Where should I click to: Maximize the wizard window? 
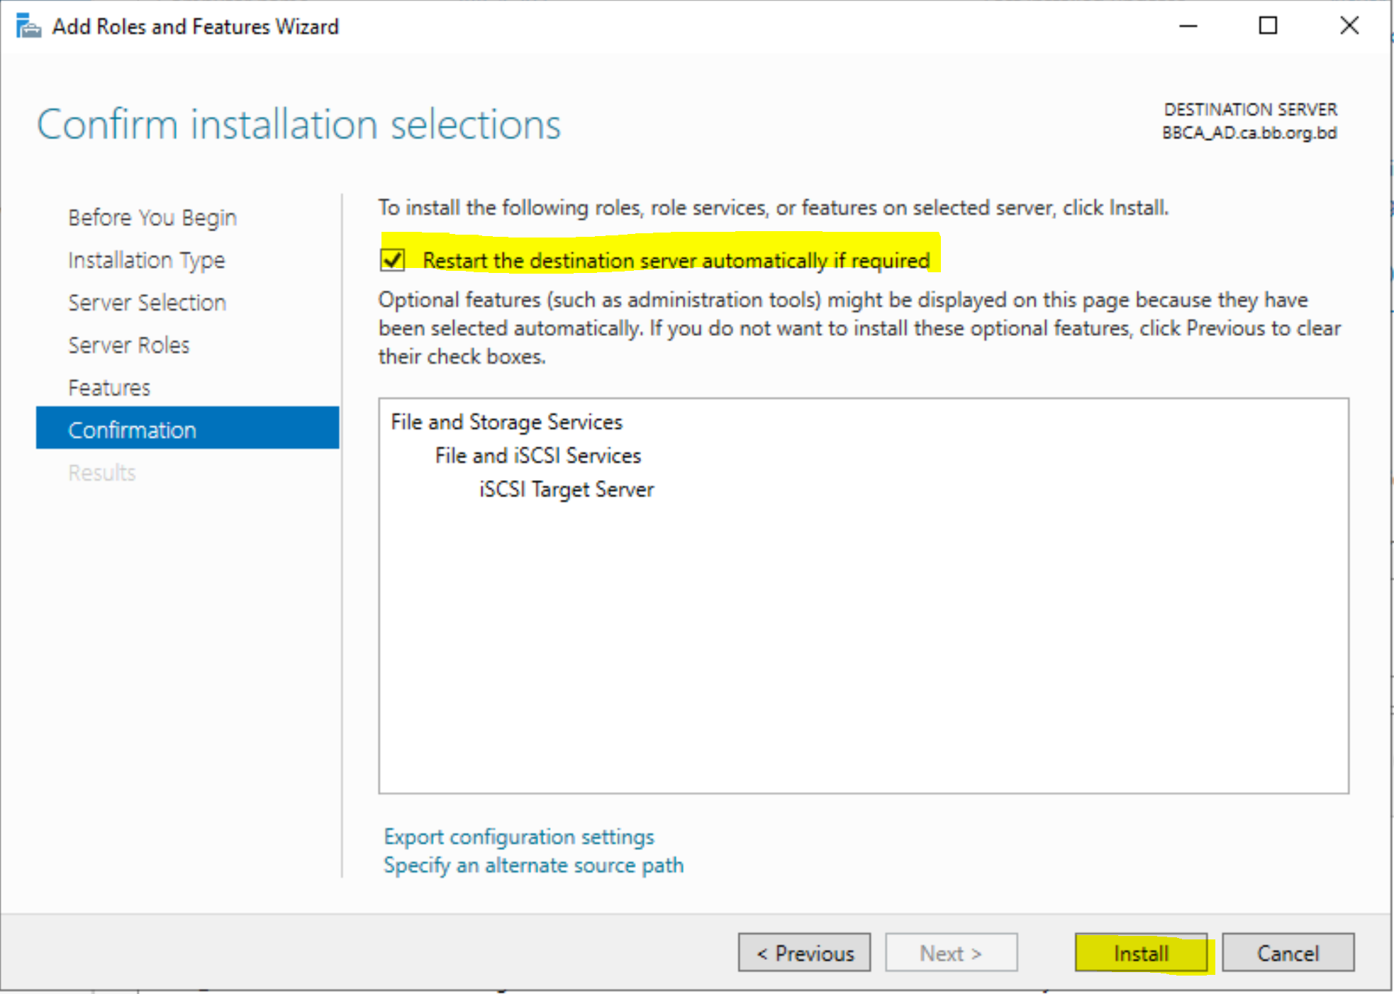point(1268,26)
